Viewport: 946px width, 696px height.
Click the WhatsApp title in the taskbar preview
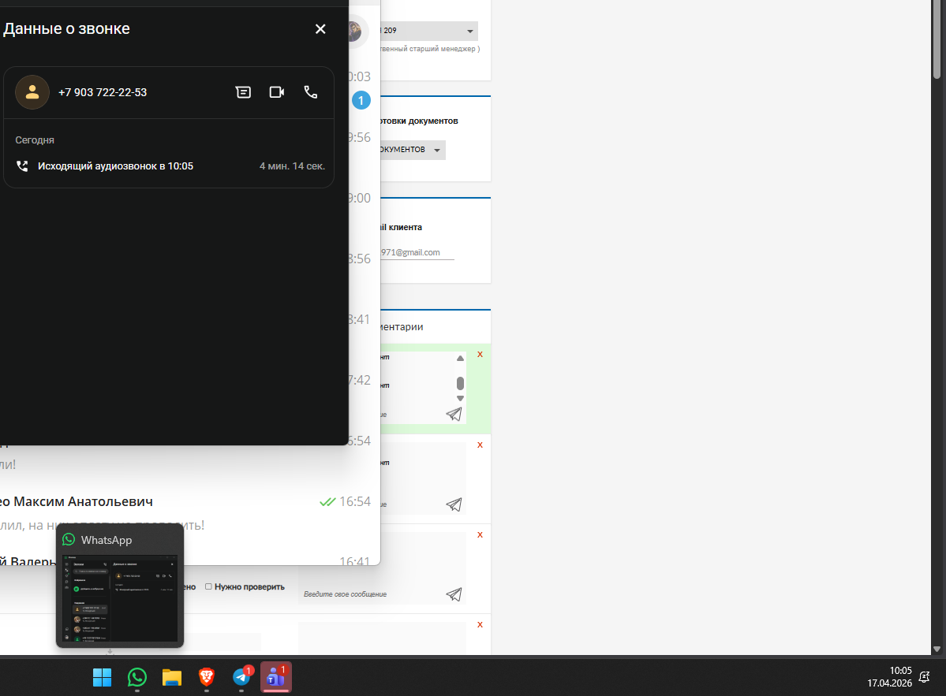tap(107, 540)
